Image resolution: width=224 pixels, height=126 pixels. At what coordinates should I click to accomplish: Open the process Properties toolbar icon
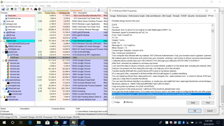point(27,9)
